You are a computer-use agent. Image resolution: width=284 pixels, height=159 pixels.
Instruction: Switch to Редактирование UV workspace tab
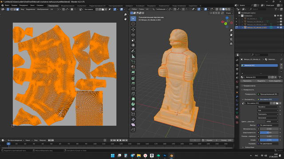pyautogui.click(x=97, y=6)
